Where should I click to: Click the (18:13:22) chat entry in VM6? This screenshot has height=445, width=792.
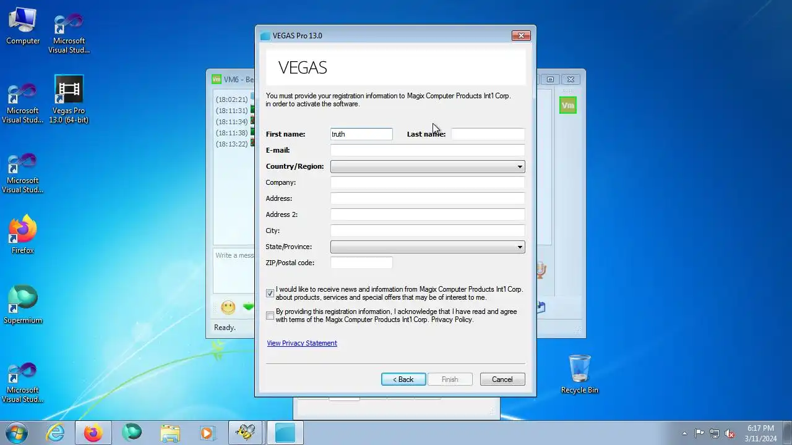(231, 144)
